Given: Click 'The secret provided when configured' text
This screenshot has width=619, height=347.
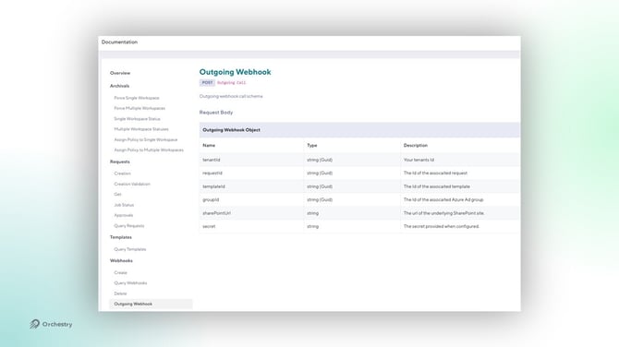Looking at the screenshot, I should [441, 227].
